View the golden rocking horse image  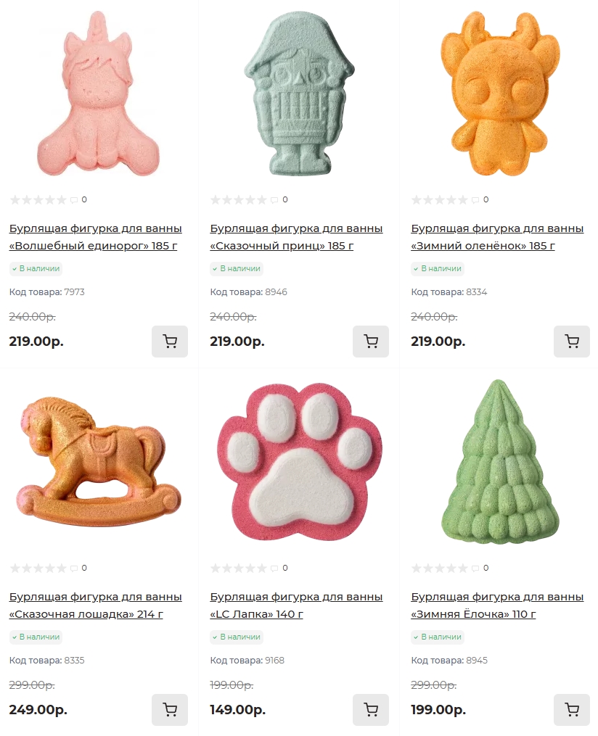click(x=98, y=461)
